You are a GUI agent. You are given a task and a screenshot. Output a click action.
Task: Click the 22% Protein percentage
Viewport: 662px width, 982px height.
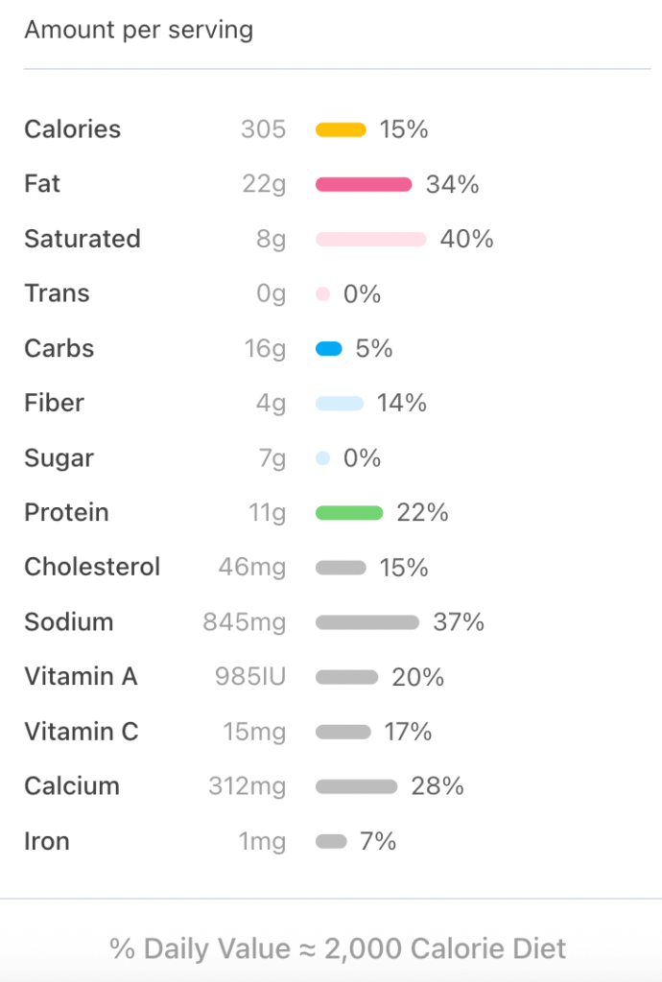point(422,513)
